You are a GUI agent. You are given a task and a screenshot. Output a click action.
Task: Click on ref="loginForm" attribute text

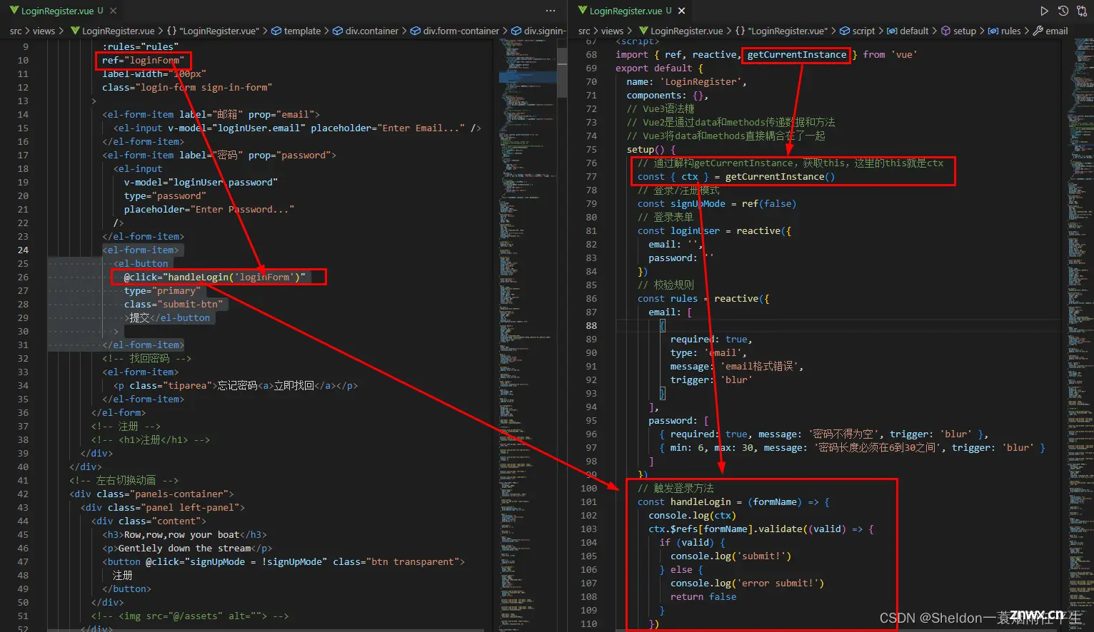143,61
